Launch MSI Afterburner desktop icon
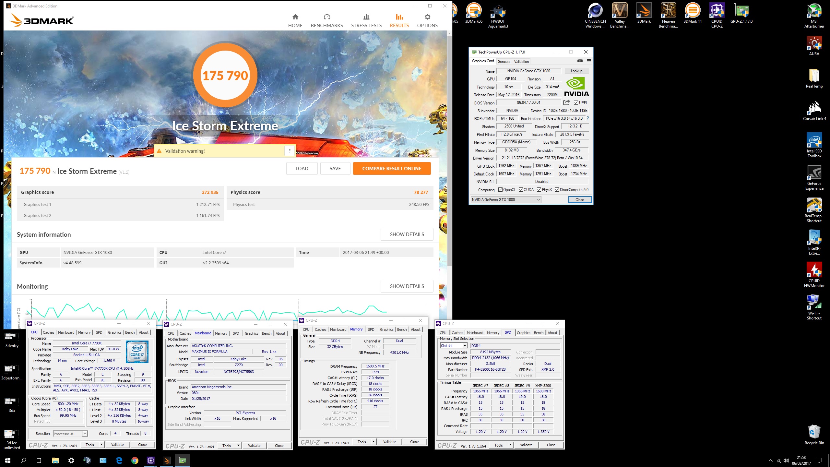The image size is (830, 467). (x=814, y=15)
